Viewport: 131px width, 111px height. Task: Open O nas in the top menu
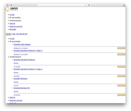12,15
